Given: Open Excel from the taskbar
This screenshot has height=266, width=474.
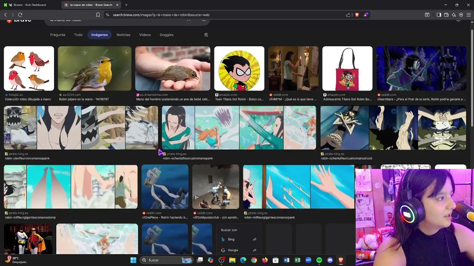Looking at the screenshot, I should point(297,260).
